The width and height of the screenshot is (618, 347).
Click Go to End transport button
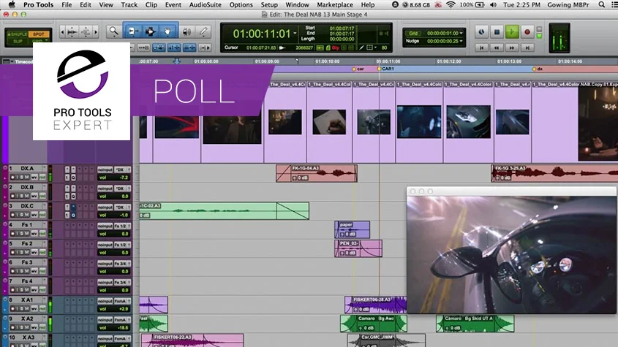click(x=527, y=47)
